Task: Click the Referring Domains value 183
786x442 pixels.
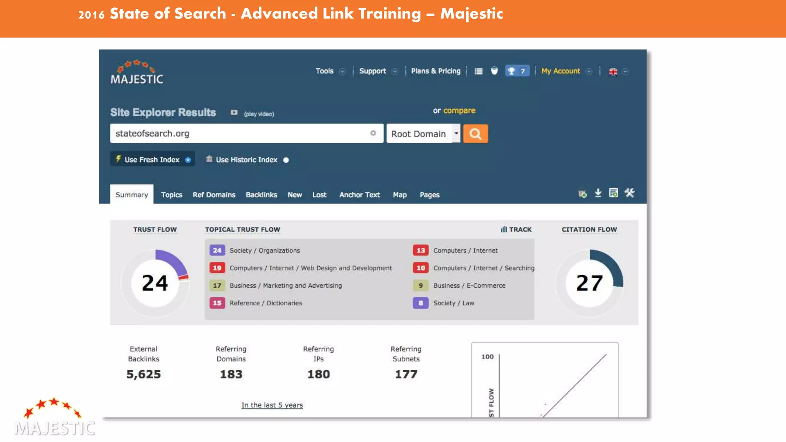Action: [x=231, y=374]
